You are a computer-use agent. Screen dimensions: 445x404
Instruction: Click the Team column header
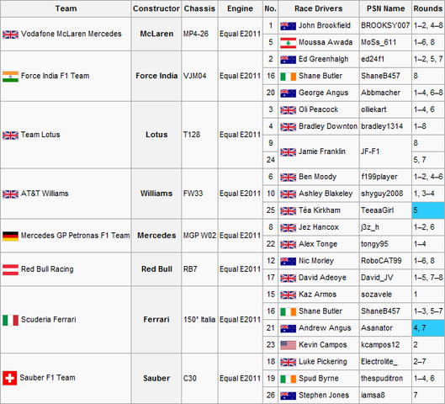66,8
